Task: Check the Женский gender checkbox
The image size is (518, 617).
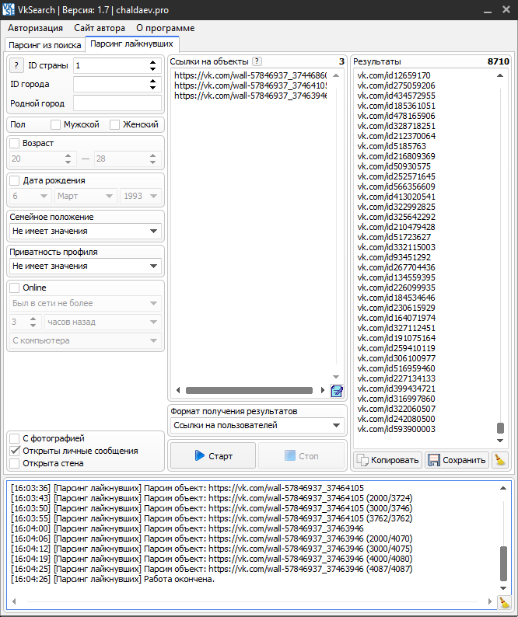Action: click(x=114, y=125)
